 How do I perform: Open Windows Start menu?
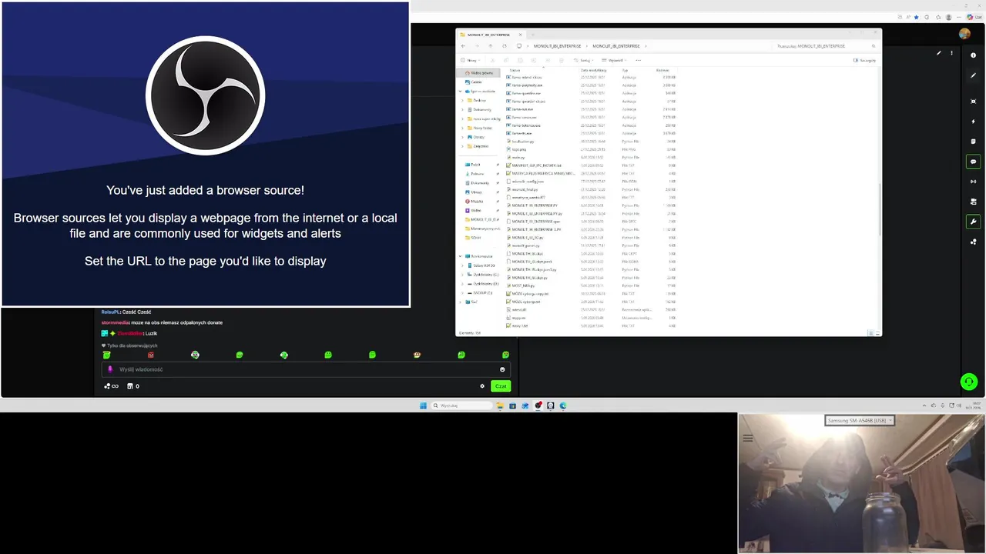pos(423,405)
